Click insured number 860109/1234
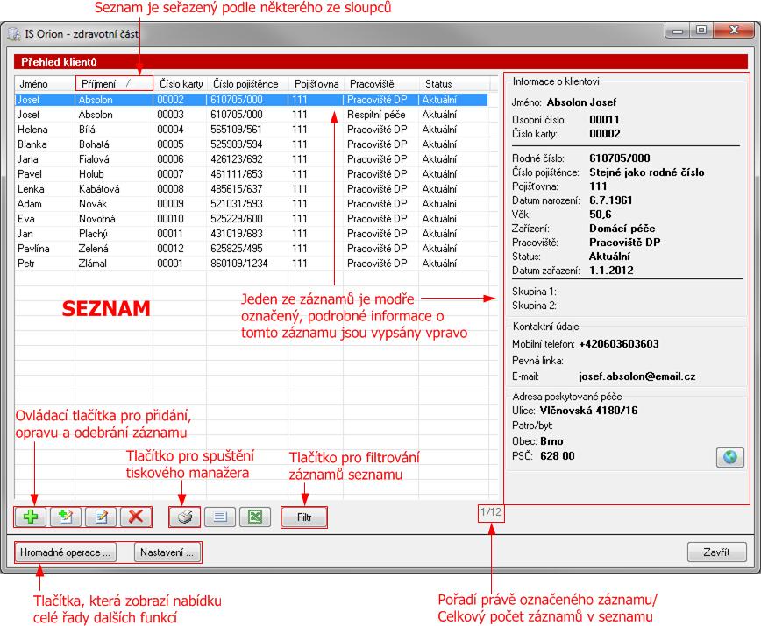This screenshot has height=626, width=761. pos(238,264)
